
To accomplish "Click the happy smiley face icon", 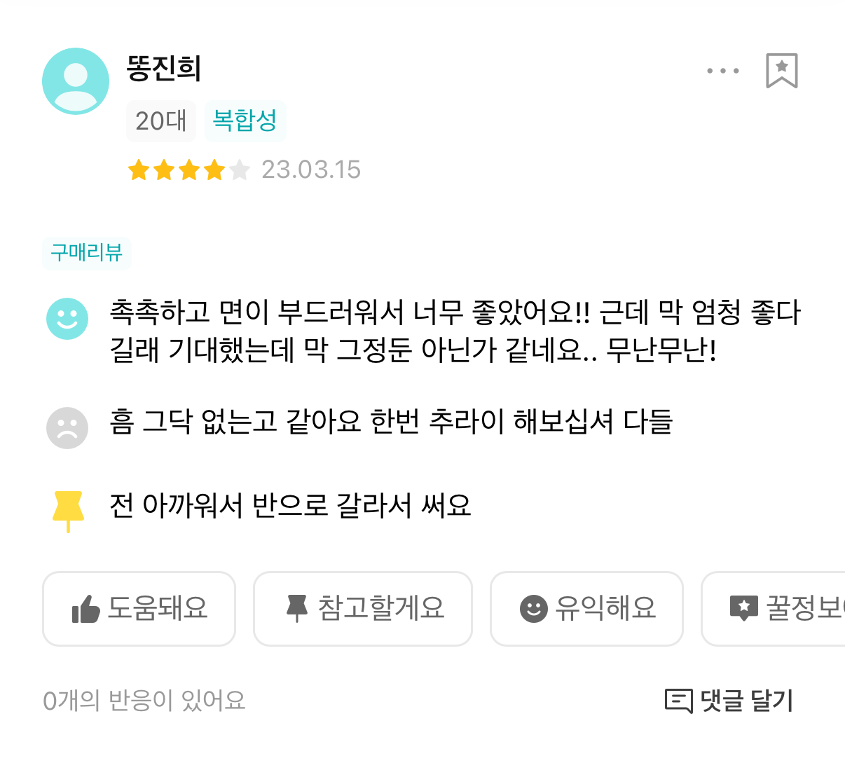I will [67, 319].
